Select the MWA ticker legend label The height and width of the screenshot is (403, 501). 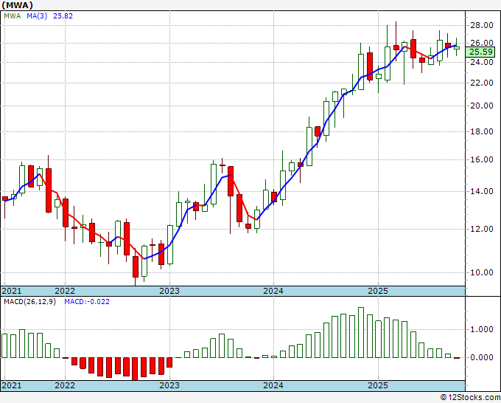(12, 15)
